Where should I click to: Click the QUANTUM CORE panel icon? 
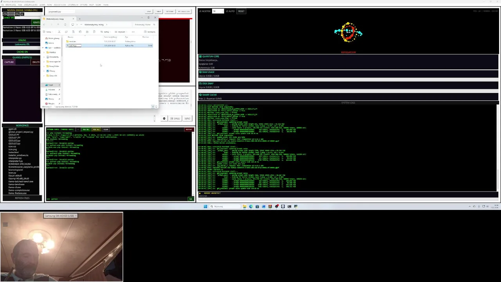pyautogui.click(x=200, y=56)
